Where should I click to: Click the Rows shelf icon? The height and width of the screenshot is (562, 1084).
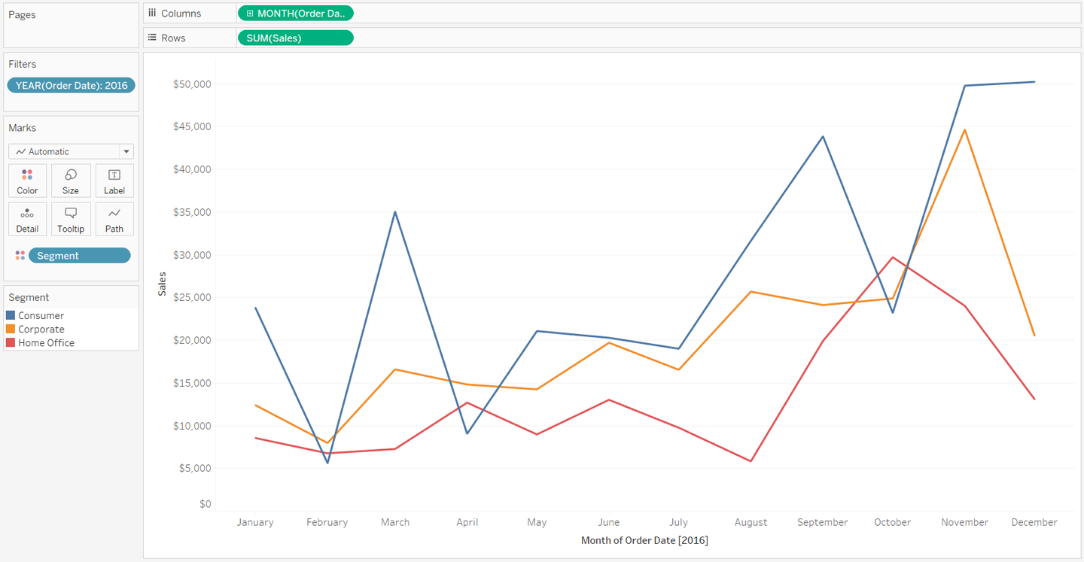(x=152, y=38)
